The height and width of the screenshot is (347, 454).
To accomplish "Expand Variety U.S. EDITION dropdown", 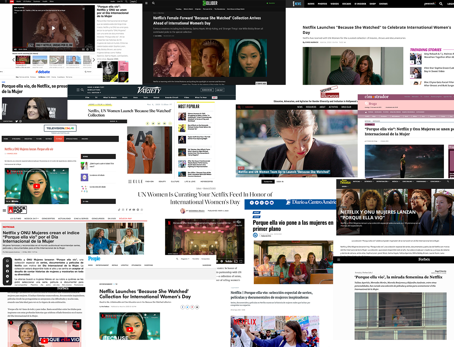I will [x=94, y=93].
